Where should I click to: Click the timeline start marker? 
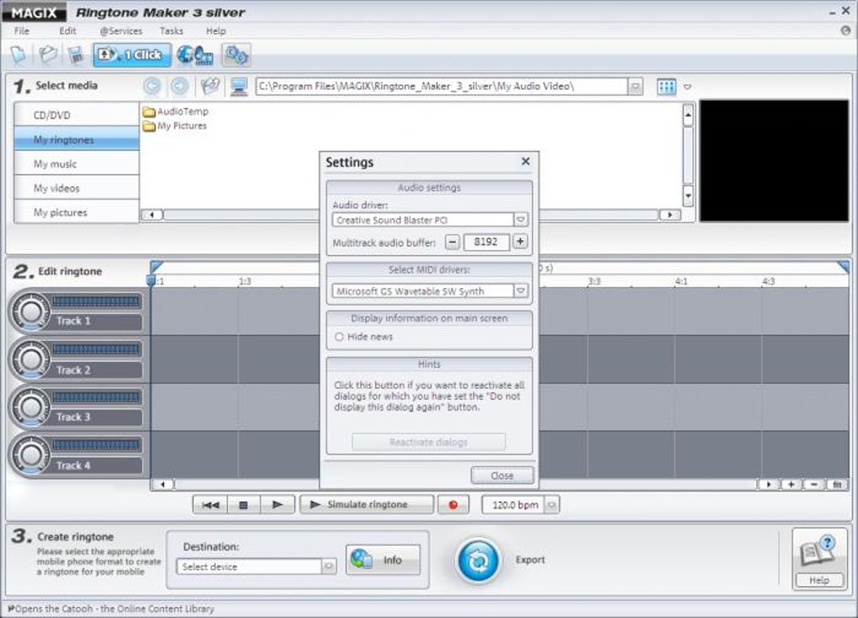[x=156, y=267]
